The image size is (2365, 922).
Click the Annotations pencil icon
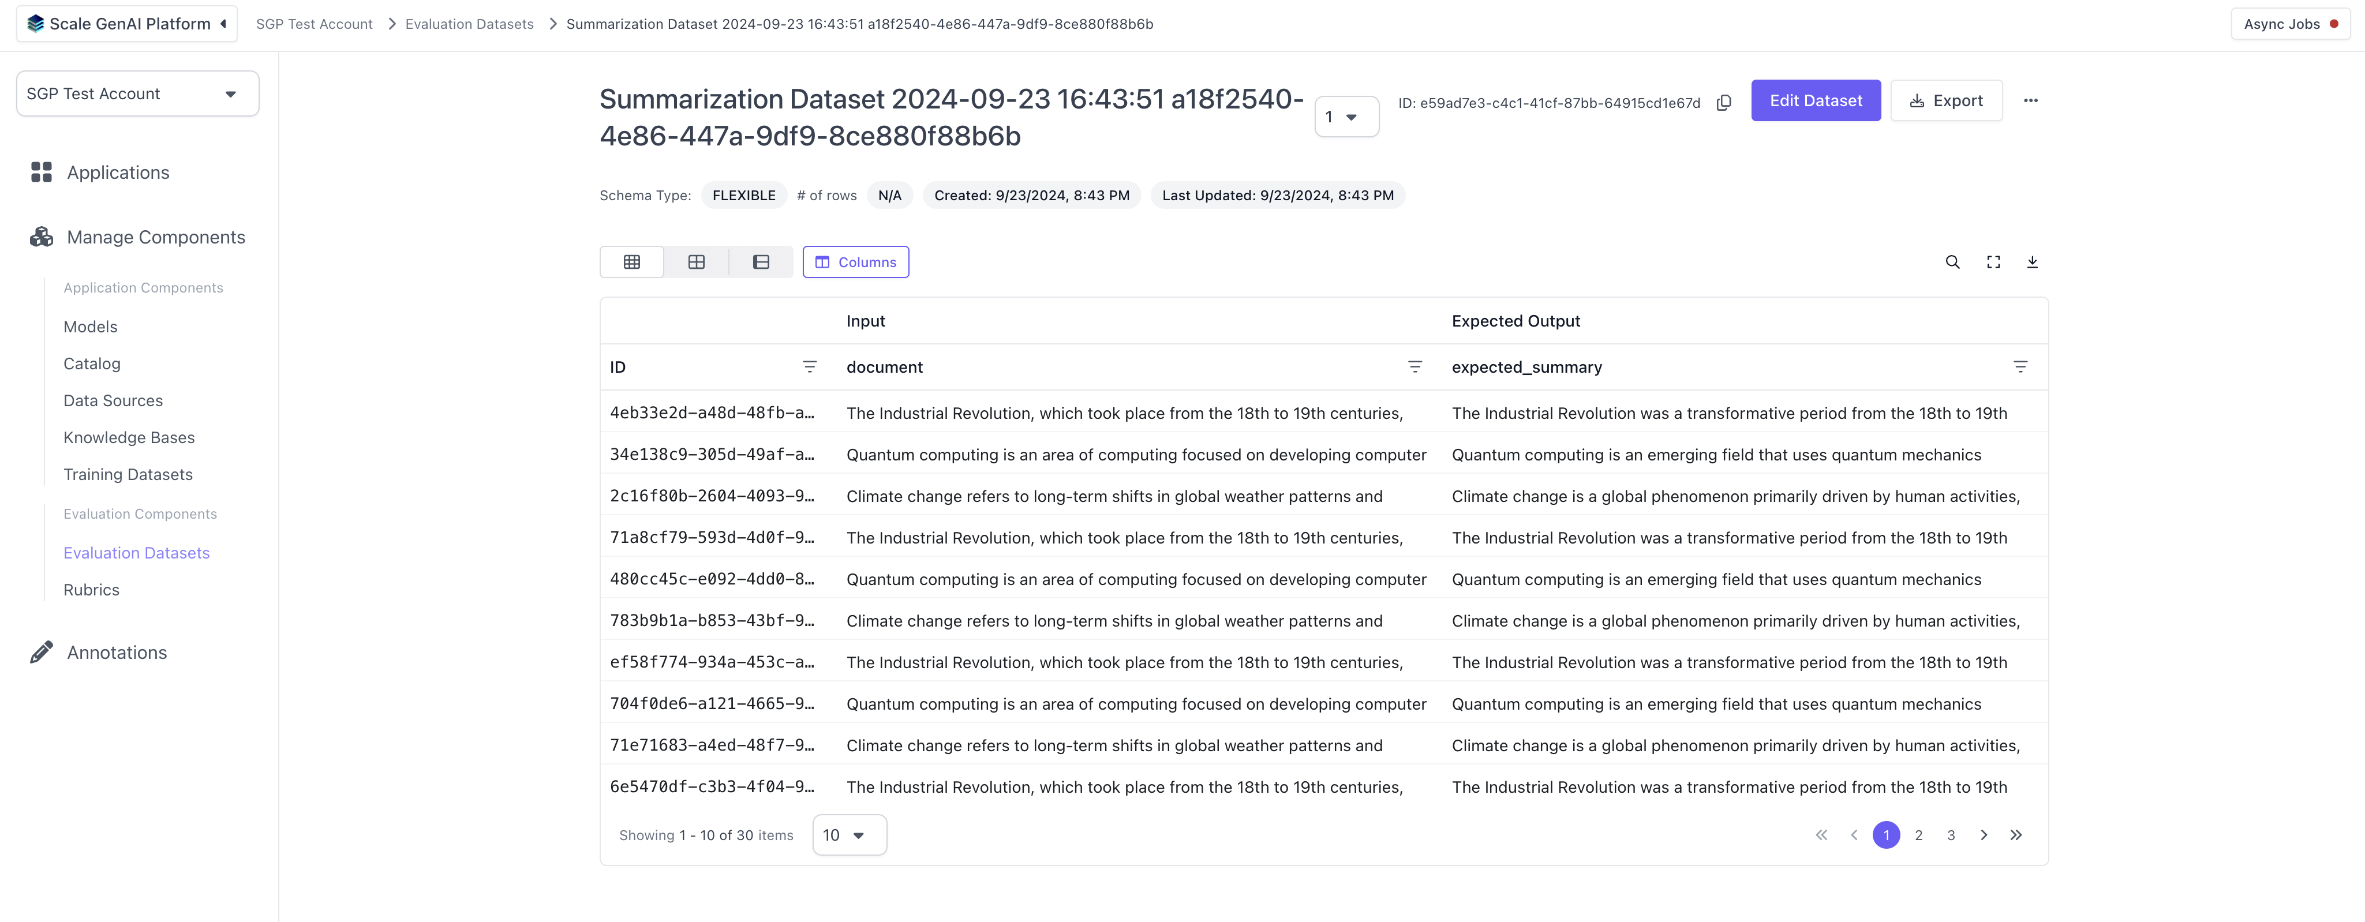tap(42, 653)
